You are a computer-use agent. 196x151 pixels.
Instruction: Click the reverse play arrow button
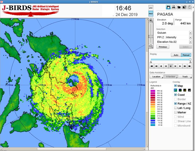[161, 66]
